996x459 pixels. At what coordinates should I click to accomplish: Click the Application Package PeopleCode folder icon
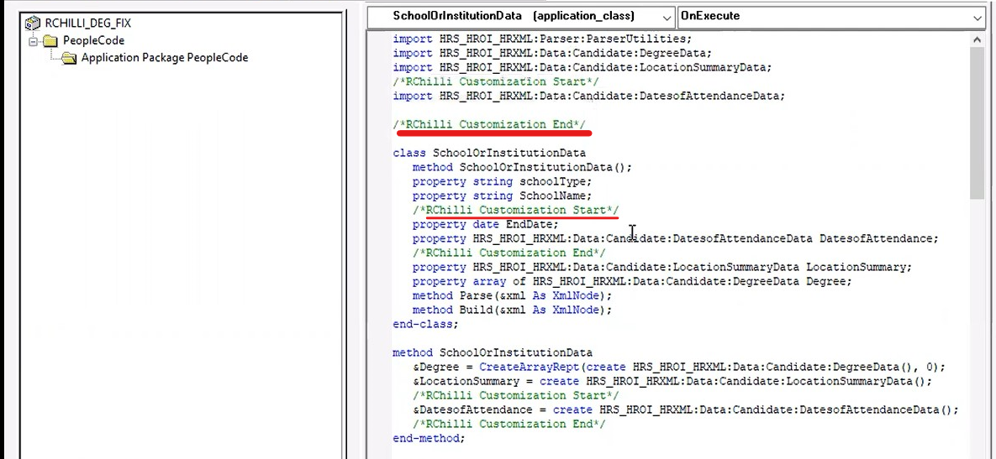coord(69,58)
